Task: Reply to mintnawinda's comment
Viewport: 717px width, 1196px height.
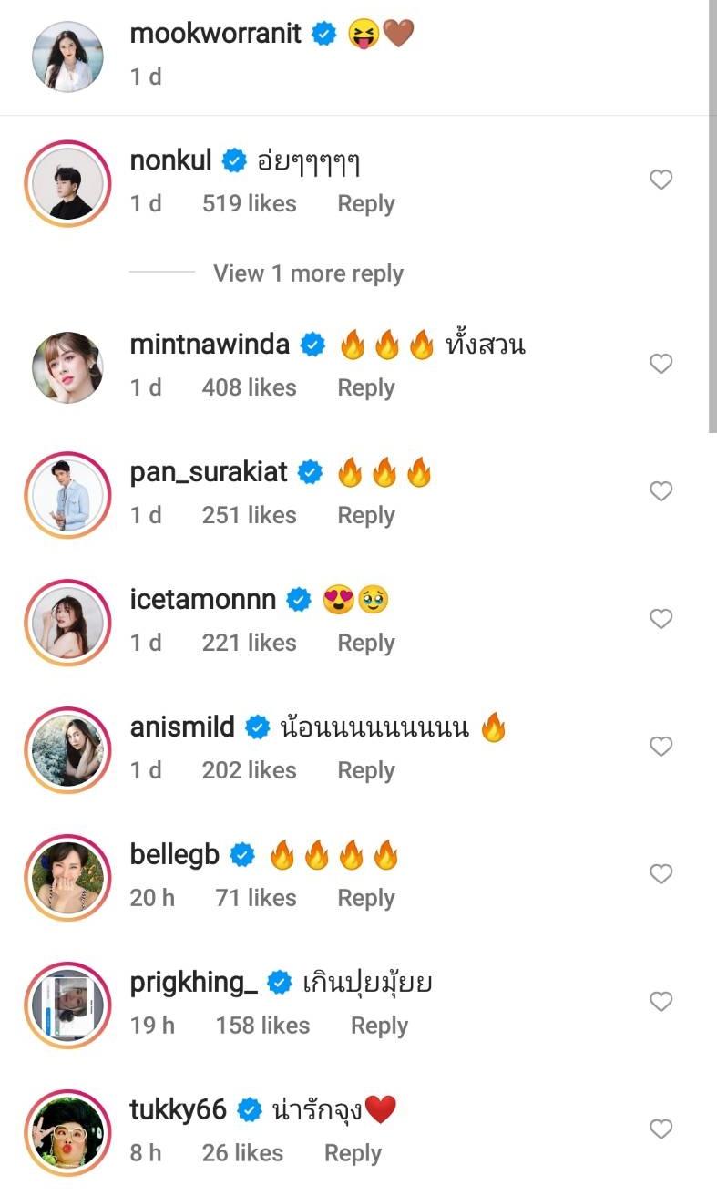Action: (365, 387)
